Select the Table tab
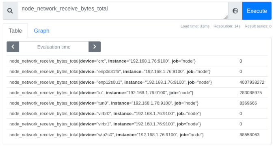The width and height of the screenshot is (274, 146). [x=15, y=31]
